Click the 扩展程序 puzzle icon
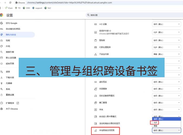This screenshot has height=135, width=183. click(2, 103)
